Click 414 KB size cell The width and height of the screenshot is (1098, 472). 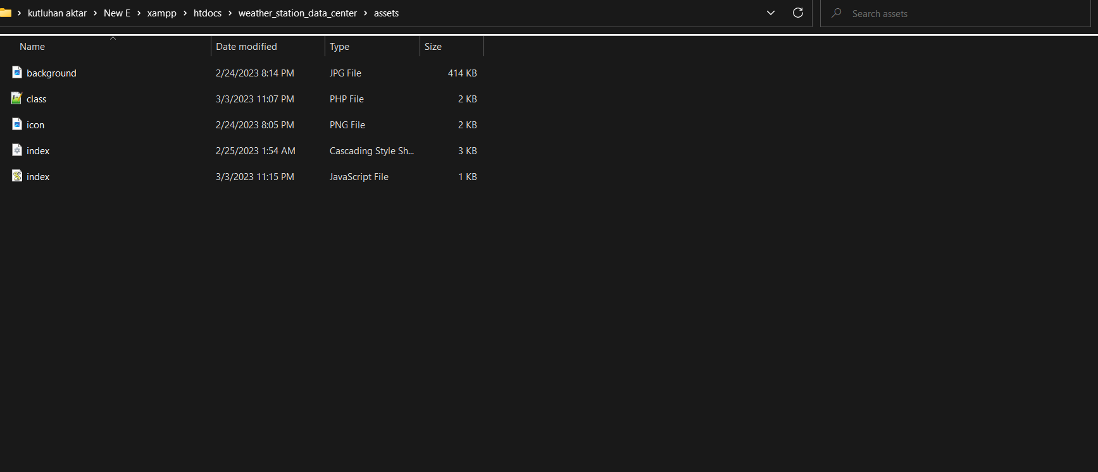tap(463, 73)
